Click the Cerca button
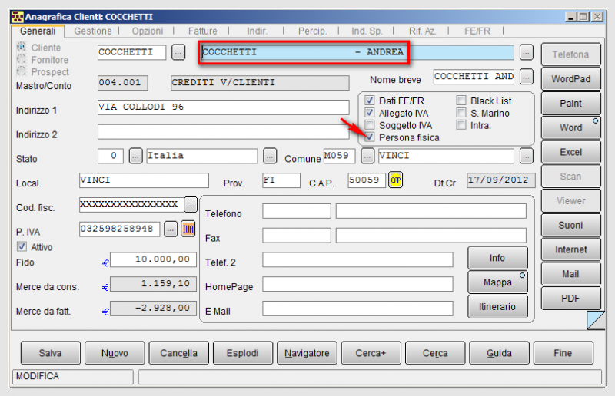This screenshot has width=615, height=396. pos(435,353)
